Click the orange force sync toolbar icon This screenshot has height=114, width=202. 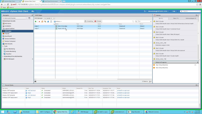[x=42, y=22]
